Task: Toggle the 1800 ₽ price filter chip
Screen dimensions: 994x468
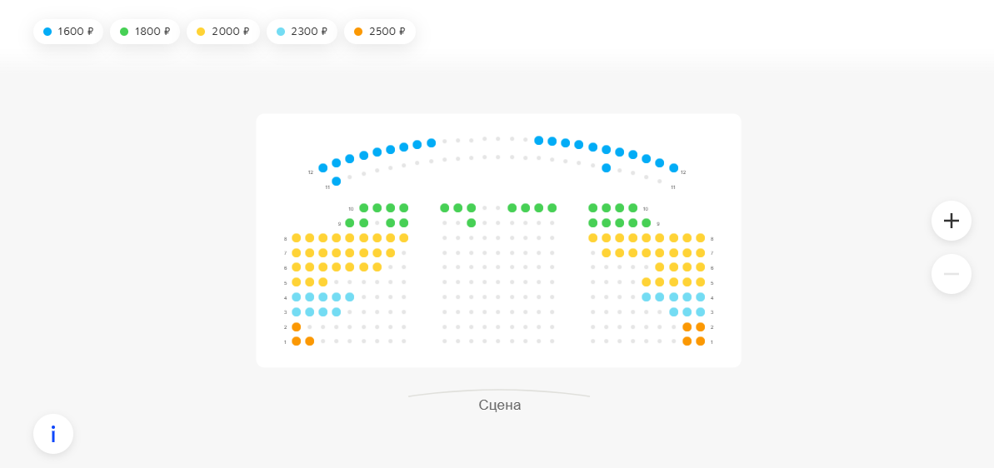Action: pyautogui.click(x=145, y=32)
